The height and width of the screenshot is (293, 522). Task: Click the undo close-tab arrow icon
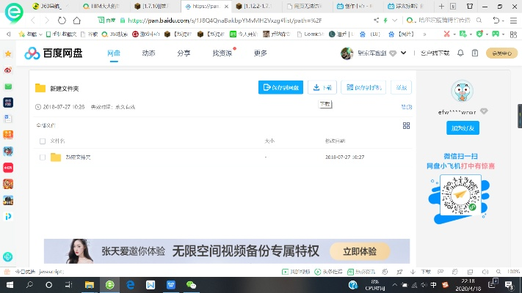496,21
